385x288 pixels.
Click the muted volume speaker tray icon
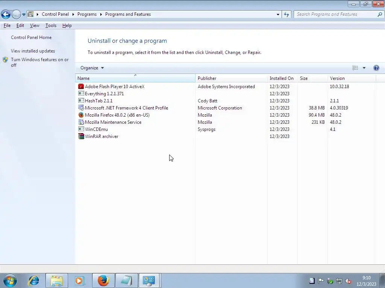[x=348, y=281]
